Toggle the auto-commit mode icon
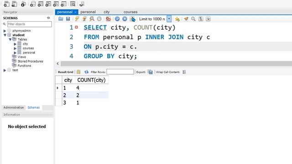 point(132,19)
